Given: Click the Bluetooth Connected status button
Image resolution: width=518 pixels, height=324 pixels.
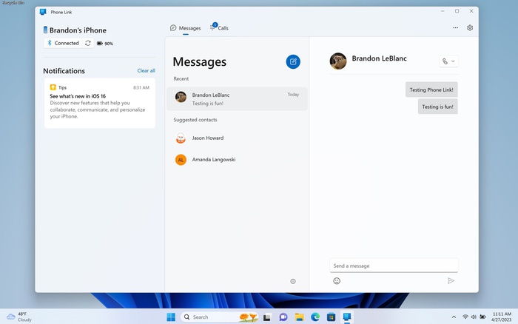Looking at the screenshot, I should 63,43.
